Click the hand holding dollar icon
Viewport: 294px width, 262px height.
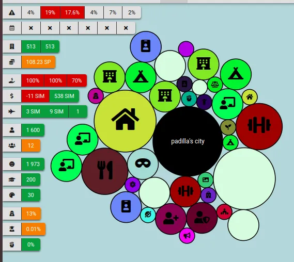point(12,80)
